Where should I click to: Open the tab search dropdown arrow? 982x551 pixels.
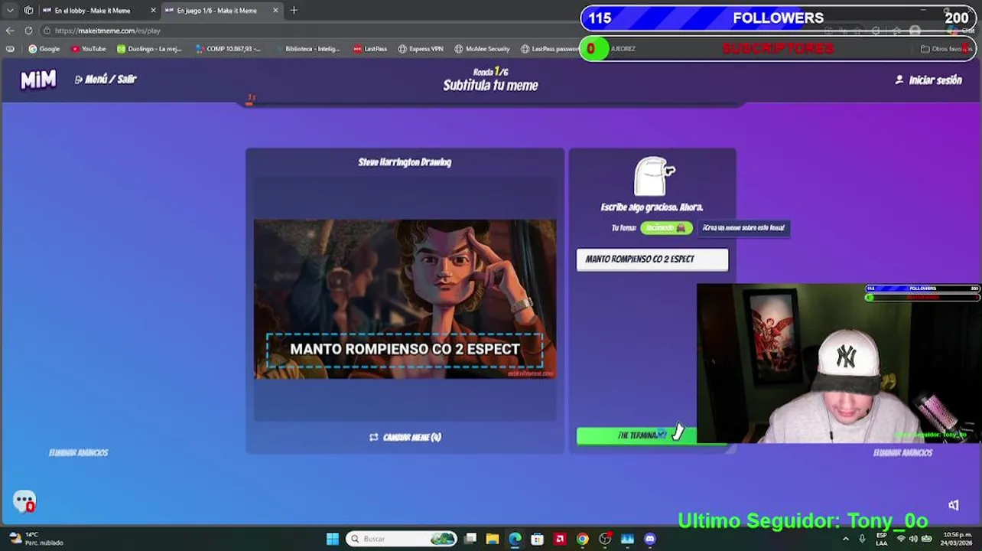[10, 11]
